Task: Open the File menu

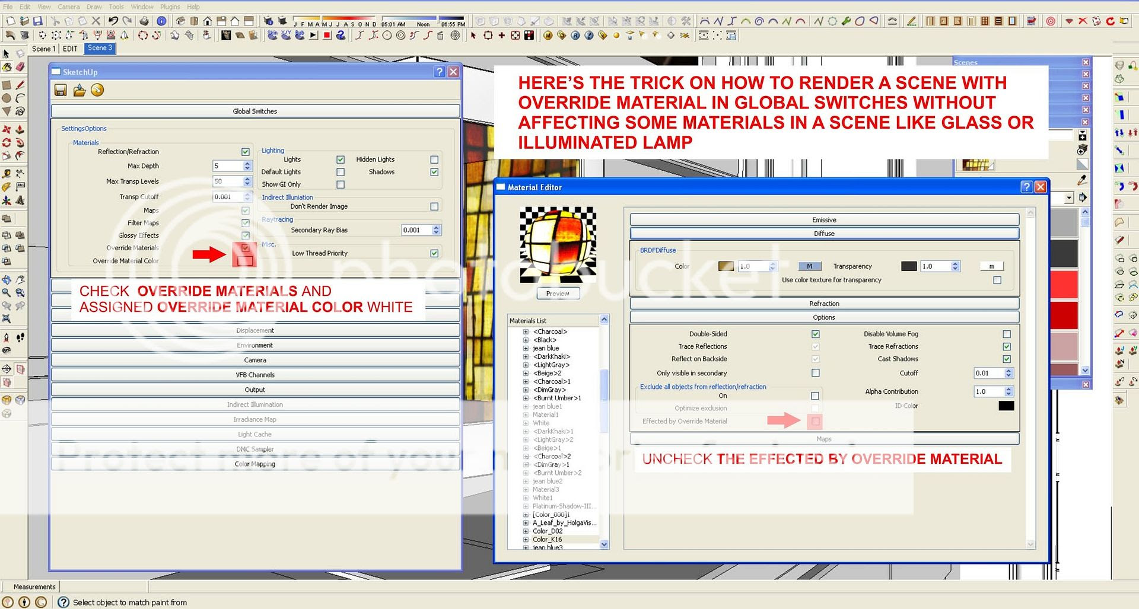Action: [8, 7]
